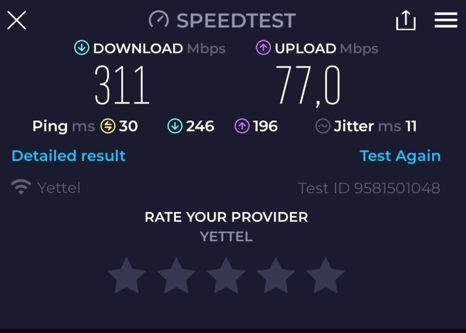Tap the Wi-Fi icon beside Yettel

tap(21, 187)
